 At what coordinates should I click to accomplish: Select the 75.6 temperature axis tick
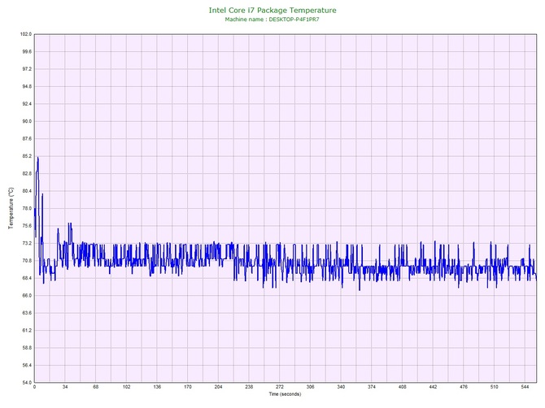click(x=27, y=226)
